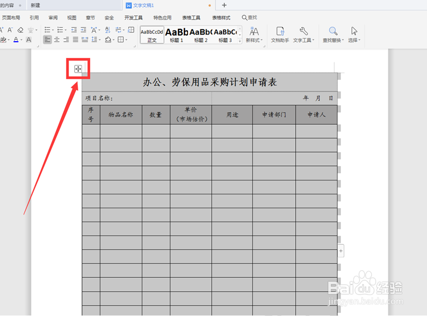427x316 pixels.
Task: Open the font color dropdown arrow
Action: [x=21, y=40]
